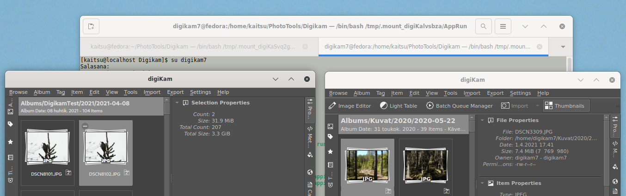Deselect DSCN8102.JPG using its minus icon
Screen dimensions: 626x196
coord(86,126)
